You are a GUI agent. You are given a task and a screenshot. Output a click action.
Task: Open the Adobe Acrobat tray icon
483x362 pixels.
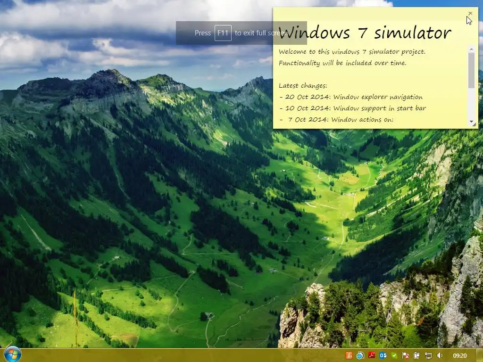point(372,355)
